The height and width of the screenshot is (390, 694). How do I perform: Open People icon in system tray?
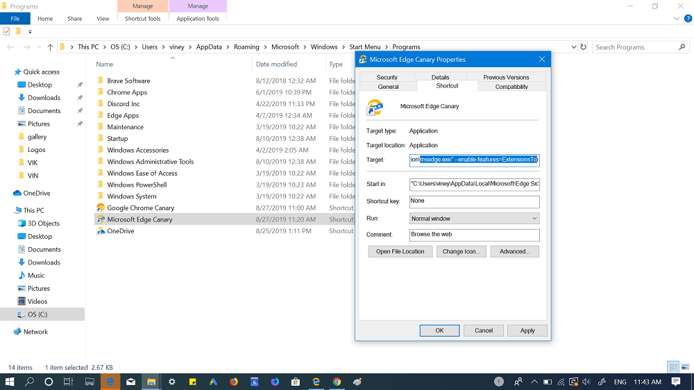tap(518, 382)
